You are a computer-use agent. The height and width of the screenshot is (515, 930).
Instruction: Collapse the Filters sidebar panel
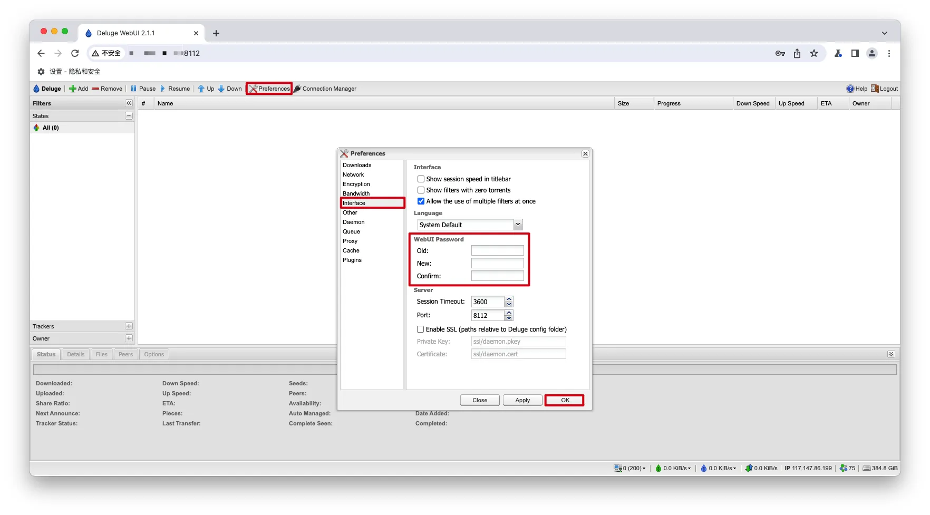129,103
